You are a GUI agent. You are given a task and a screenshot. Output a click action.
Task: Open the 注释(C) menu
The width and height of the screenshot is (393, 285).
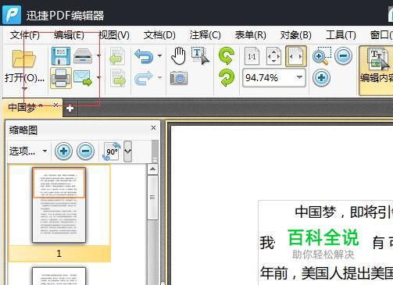[205, 35]
